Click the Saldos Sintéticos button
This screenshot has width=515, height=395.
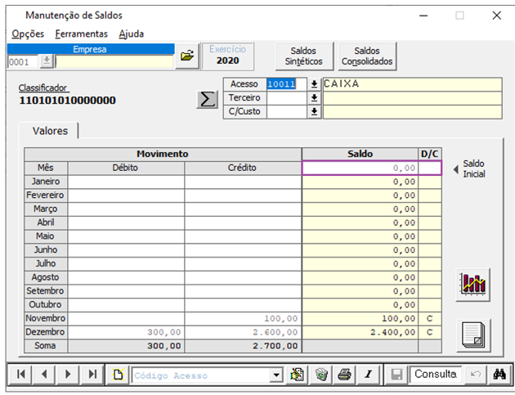coord(303,56)
